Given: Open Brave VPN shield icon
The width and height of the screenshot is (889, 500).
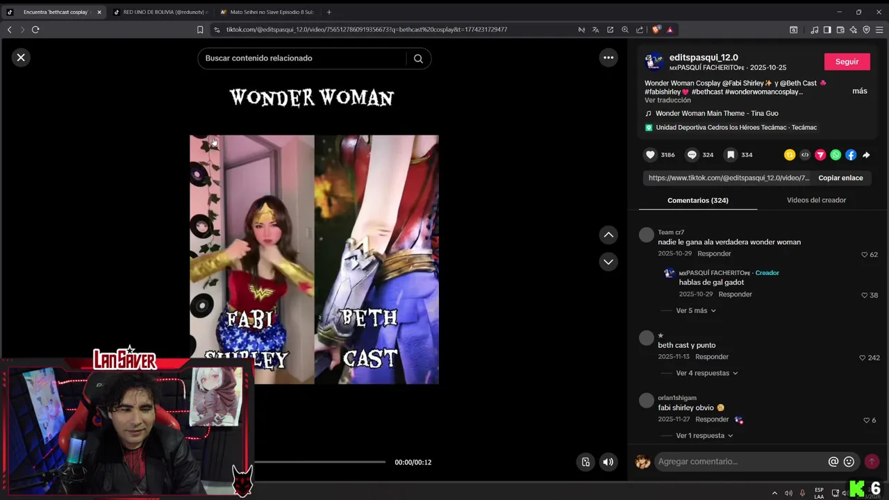Looking at the screenshot, I should coord(866,29).
